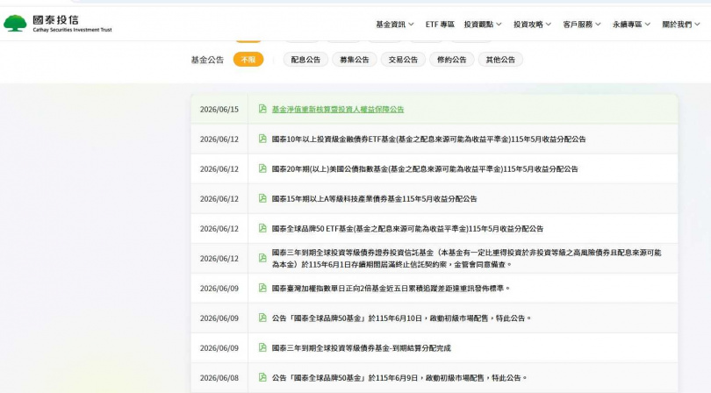Click the 2026/06/08 date cell
711x393 pixels.
coord(219,377)
